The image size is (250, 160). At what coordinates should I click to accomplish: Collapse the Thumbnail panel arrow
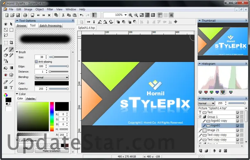coord(199,21)
